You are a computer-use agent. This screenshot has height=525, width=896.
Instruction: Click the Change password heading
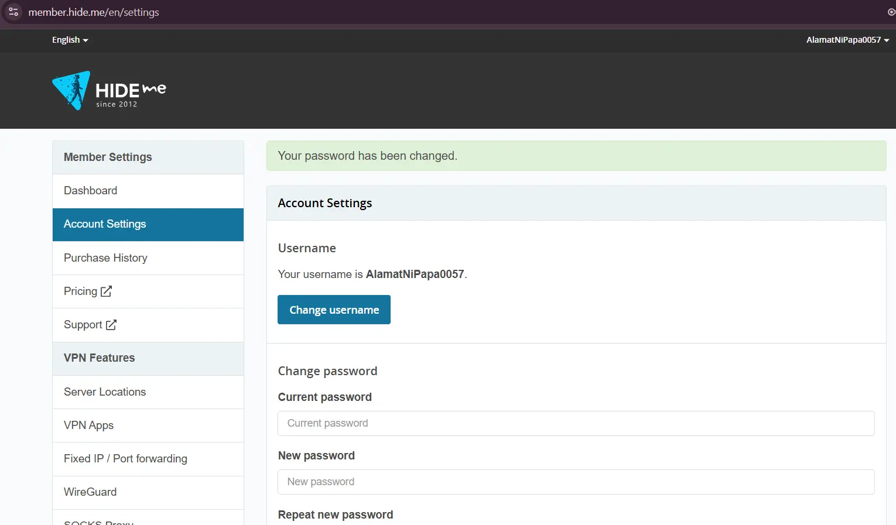point(327,371)
